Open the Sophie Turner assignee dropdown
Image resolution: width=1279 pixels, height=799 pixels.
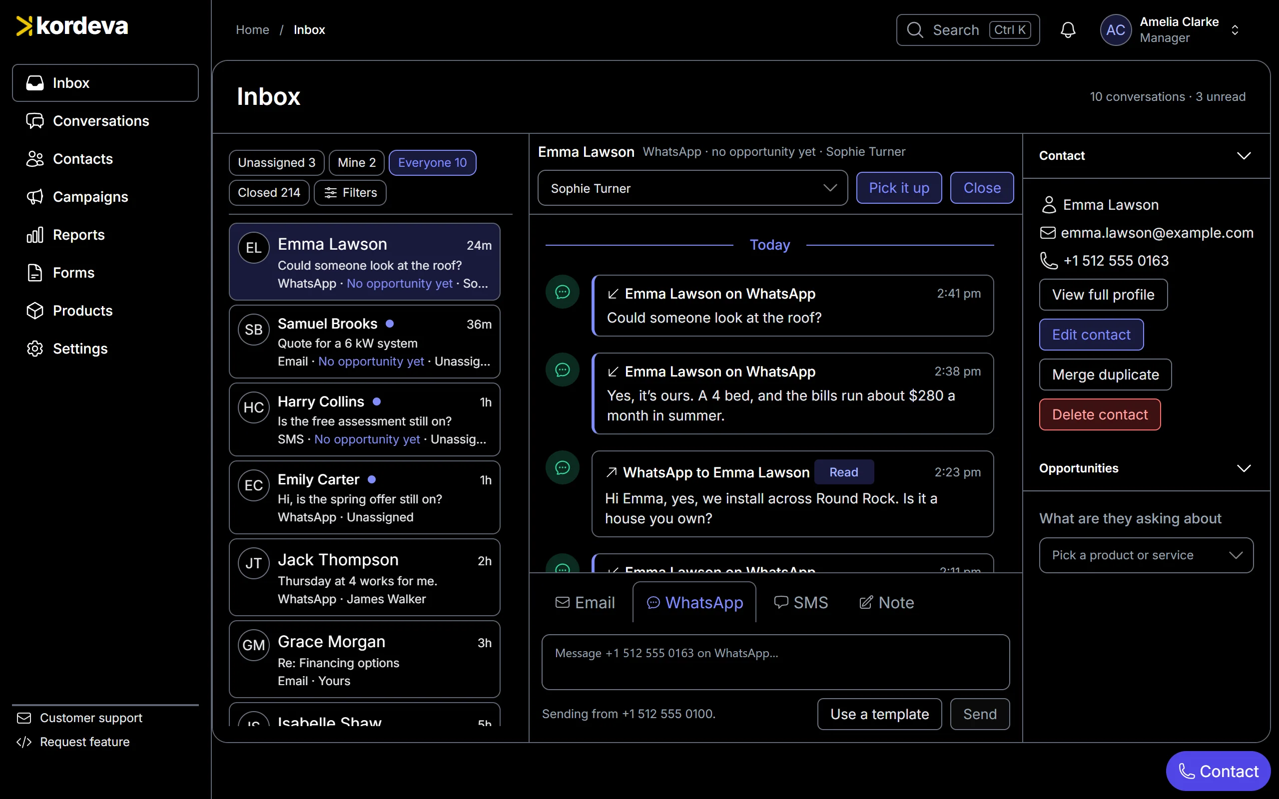click(x=692, y=188)
